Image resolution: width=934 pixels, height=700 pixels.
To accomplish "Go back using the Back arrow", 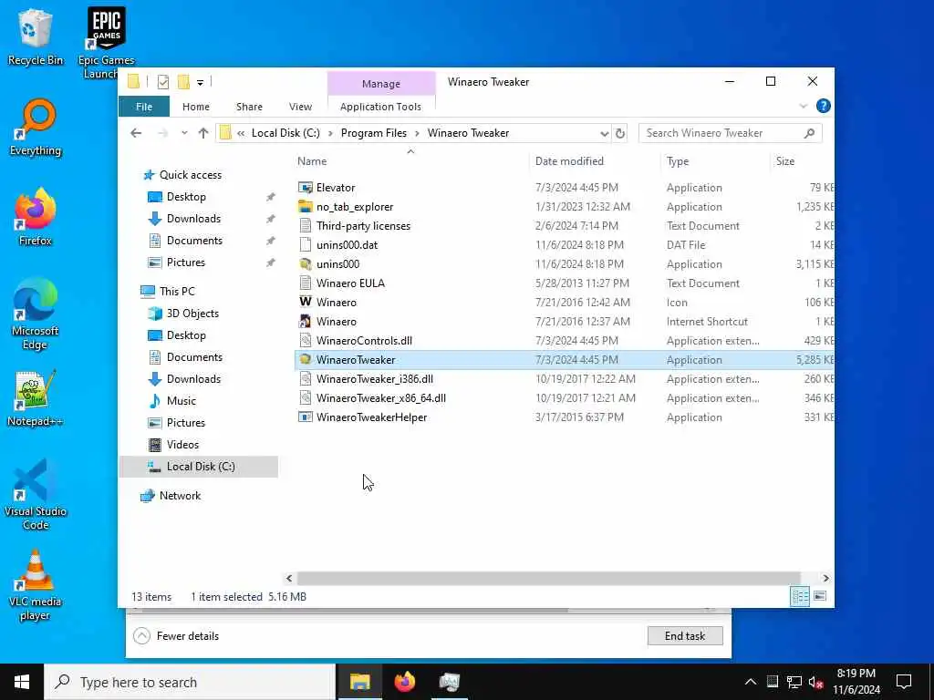I will tap(136, 133).
